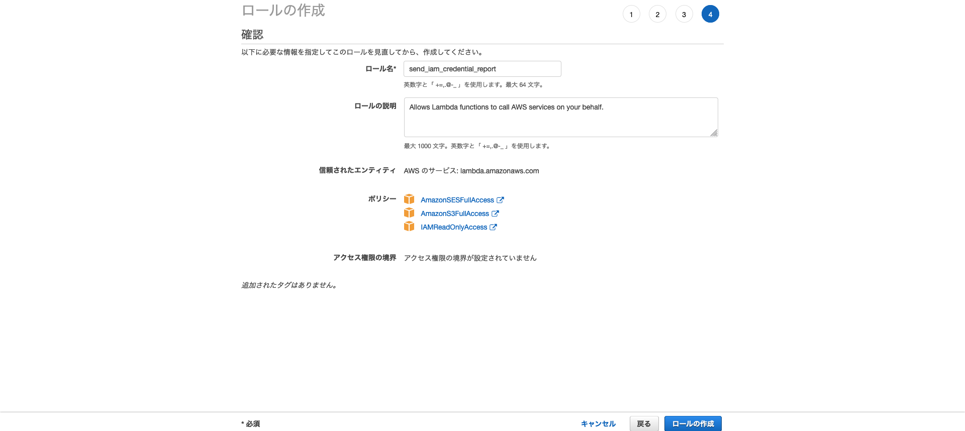Open the AmazonS3FullAccess external link icon
The image size is (965, 431).
tap(495, 213)
